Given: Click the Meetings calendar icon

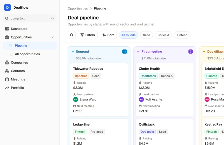Looking at the screenshot, I should (x=7, y=79).
